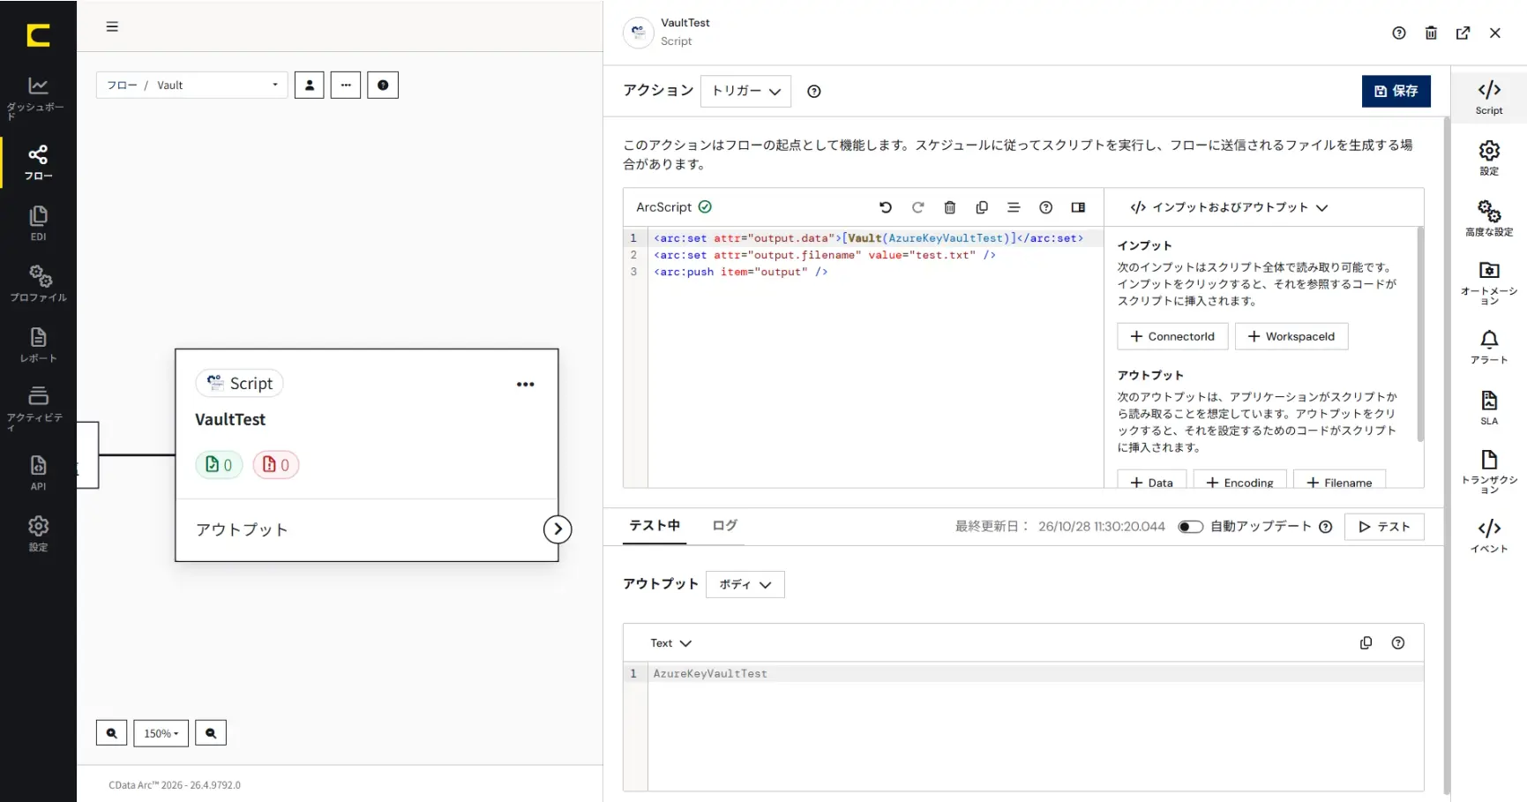Open the action trigger (トリガー) dropdown
The width and height of the screenshot is (1527, 802).
pyautogui.click(x=745, y=91)
